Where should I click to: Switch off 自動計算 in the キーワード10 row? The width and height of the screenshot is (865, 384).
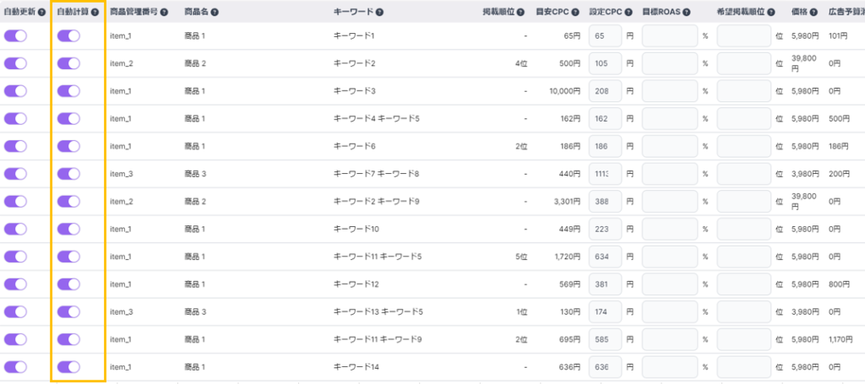(x=68, y=229)
